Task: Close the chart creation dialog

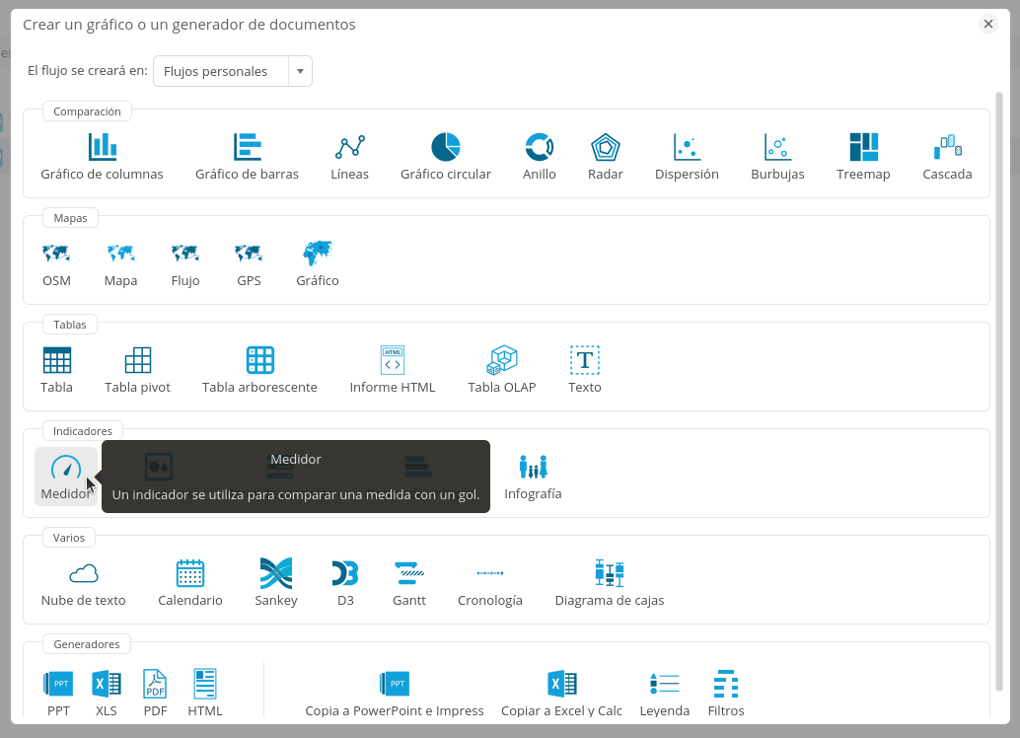Action: (988, 25)
